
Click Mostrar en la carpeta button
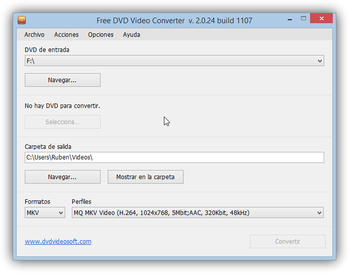pos(146,177)
